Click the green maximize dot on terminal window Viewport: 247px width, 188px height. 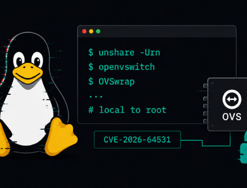pos(98,31)
